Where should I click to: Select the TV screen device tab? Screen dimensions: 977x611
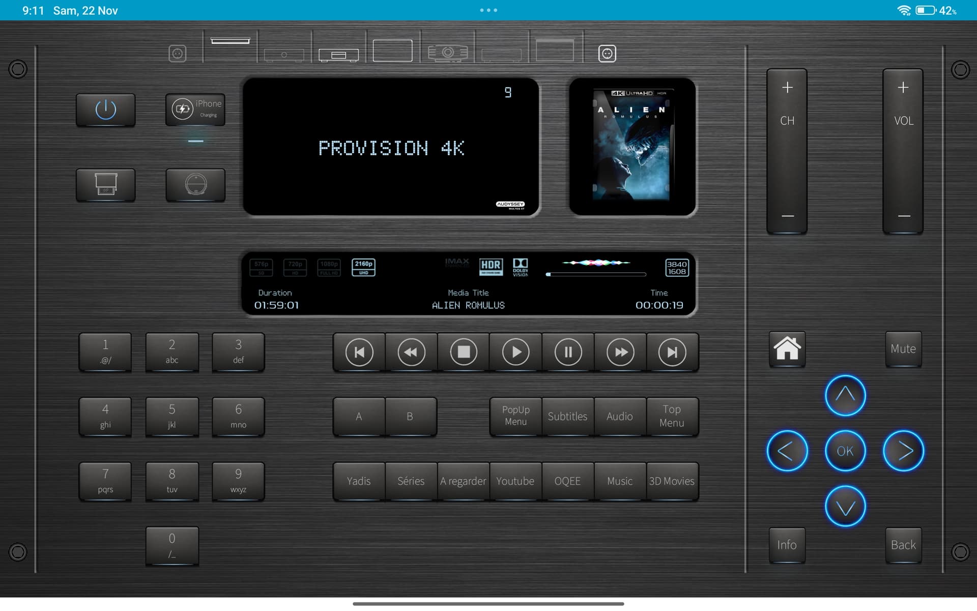click(392, 51)
